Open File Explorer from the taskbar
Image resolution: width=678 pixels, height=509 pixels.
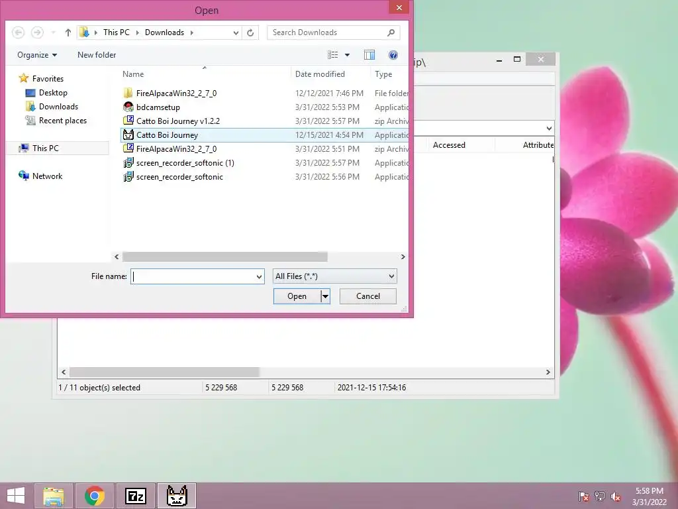click(x=54, y=496)
